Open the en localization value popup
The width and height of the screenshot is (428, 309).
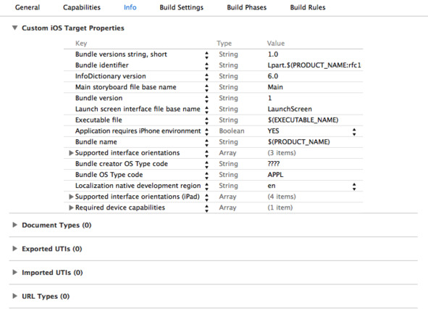[x=354, y=186]
